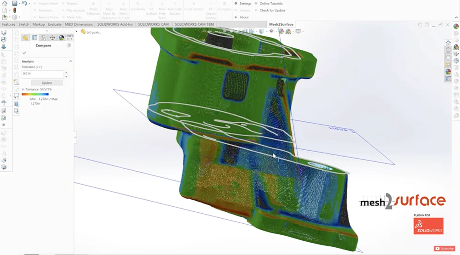This screenshot has width=460, height=255.
Task: Click the Home icon in top toolbar
Action: 4,3
